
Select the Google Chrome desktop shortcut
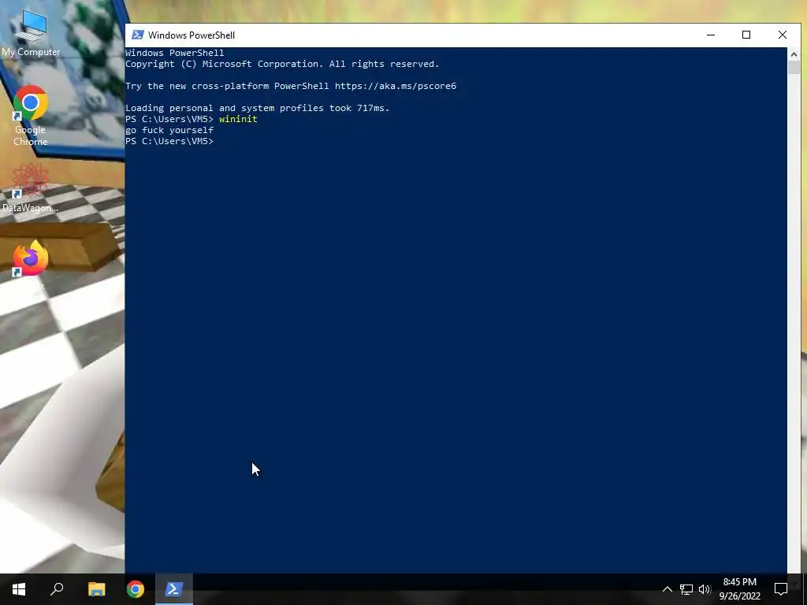[x=31, y=116]
